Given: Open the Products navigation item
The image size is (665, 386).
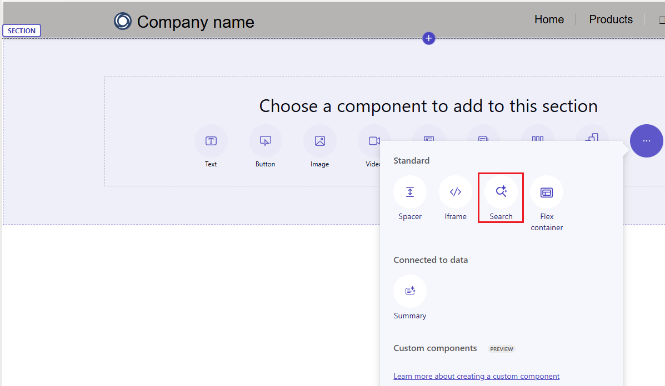Looking at the screenshot, I should (611, 19).
